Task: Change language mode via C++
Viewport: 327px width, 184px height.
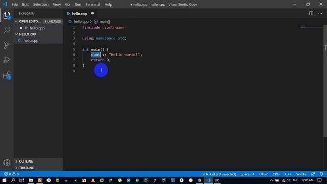Action: (288, 174)
